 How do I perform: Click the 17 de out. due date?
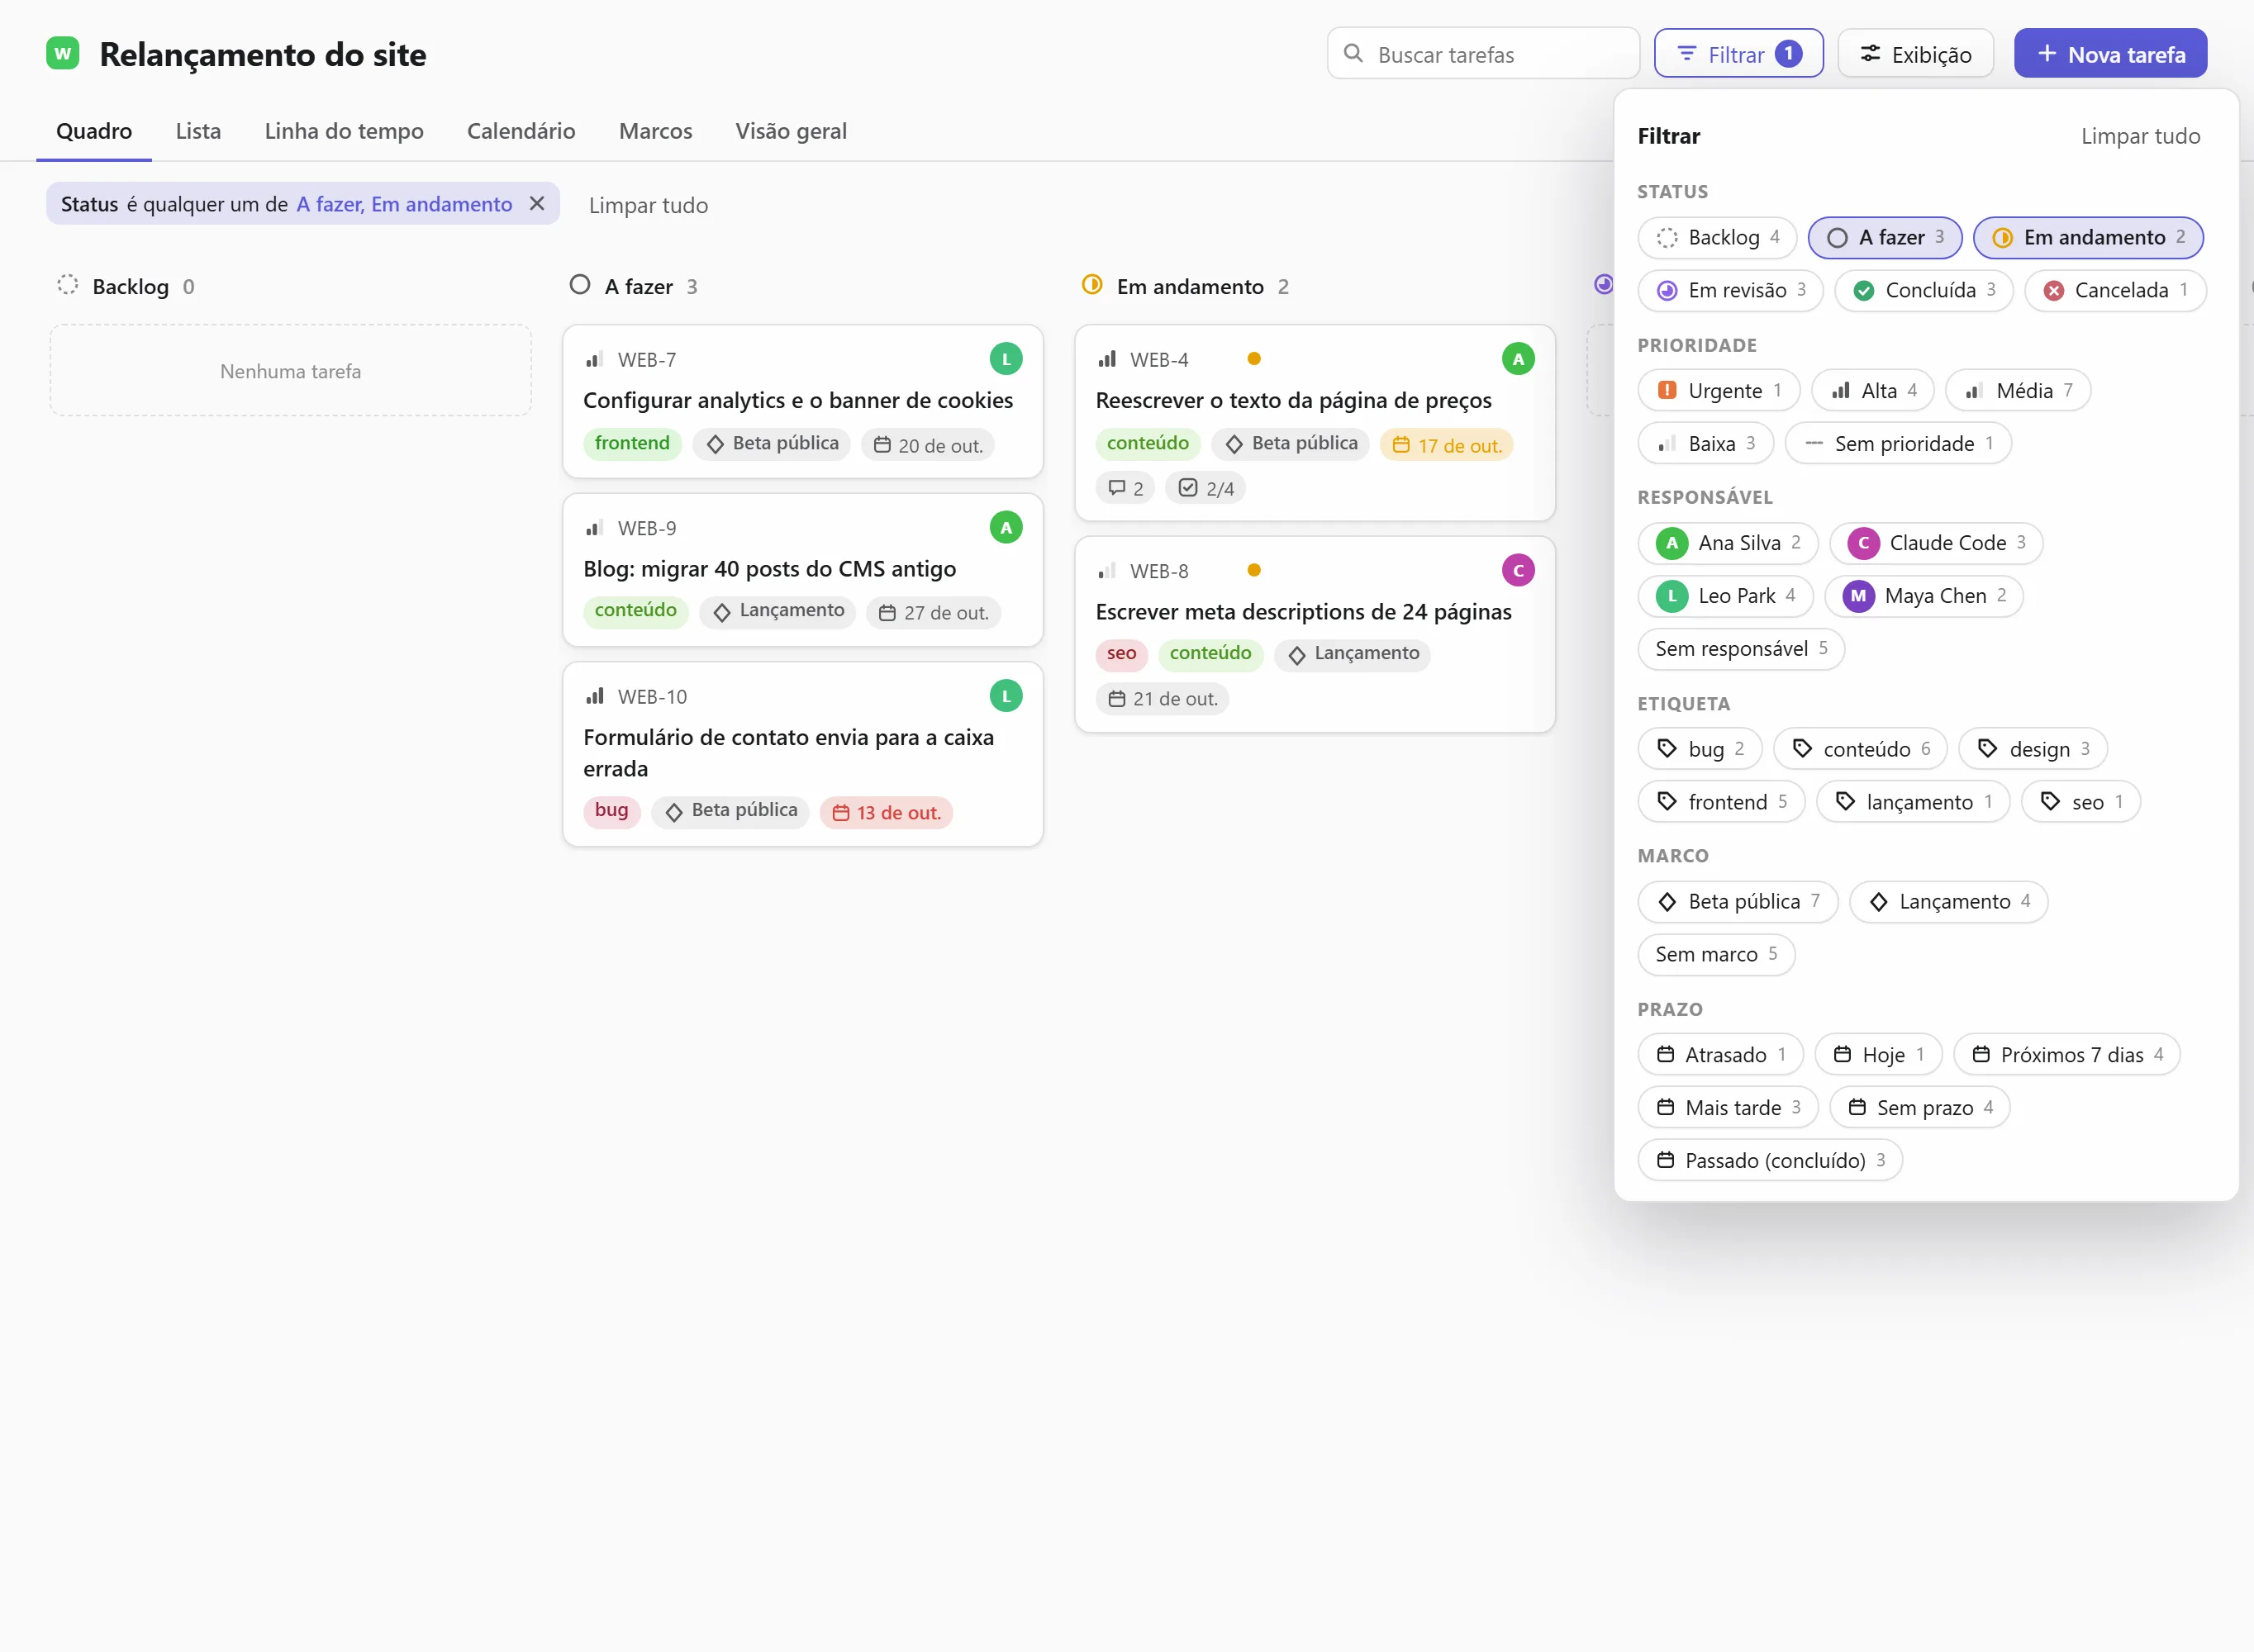(1446, 445)
